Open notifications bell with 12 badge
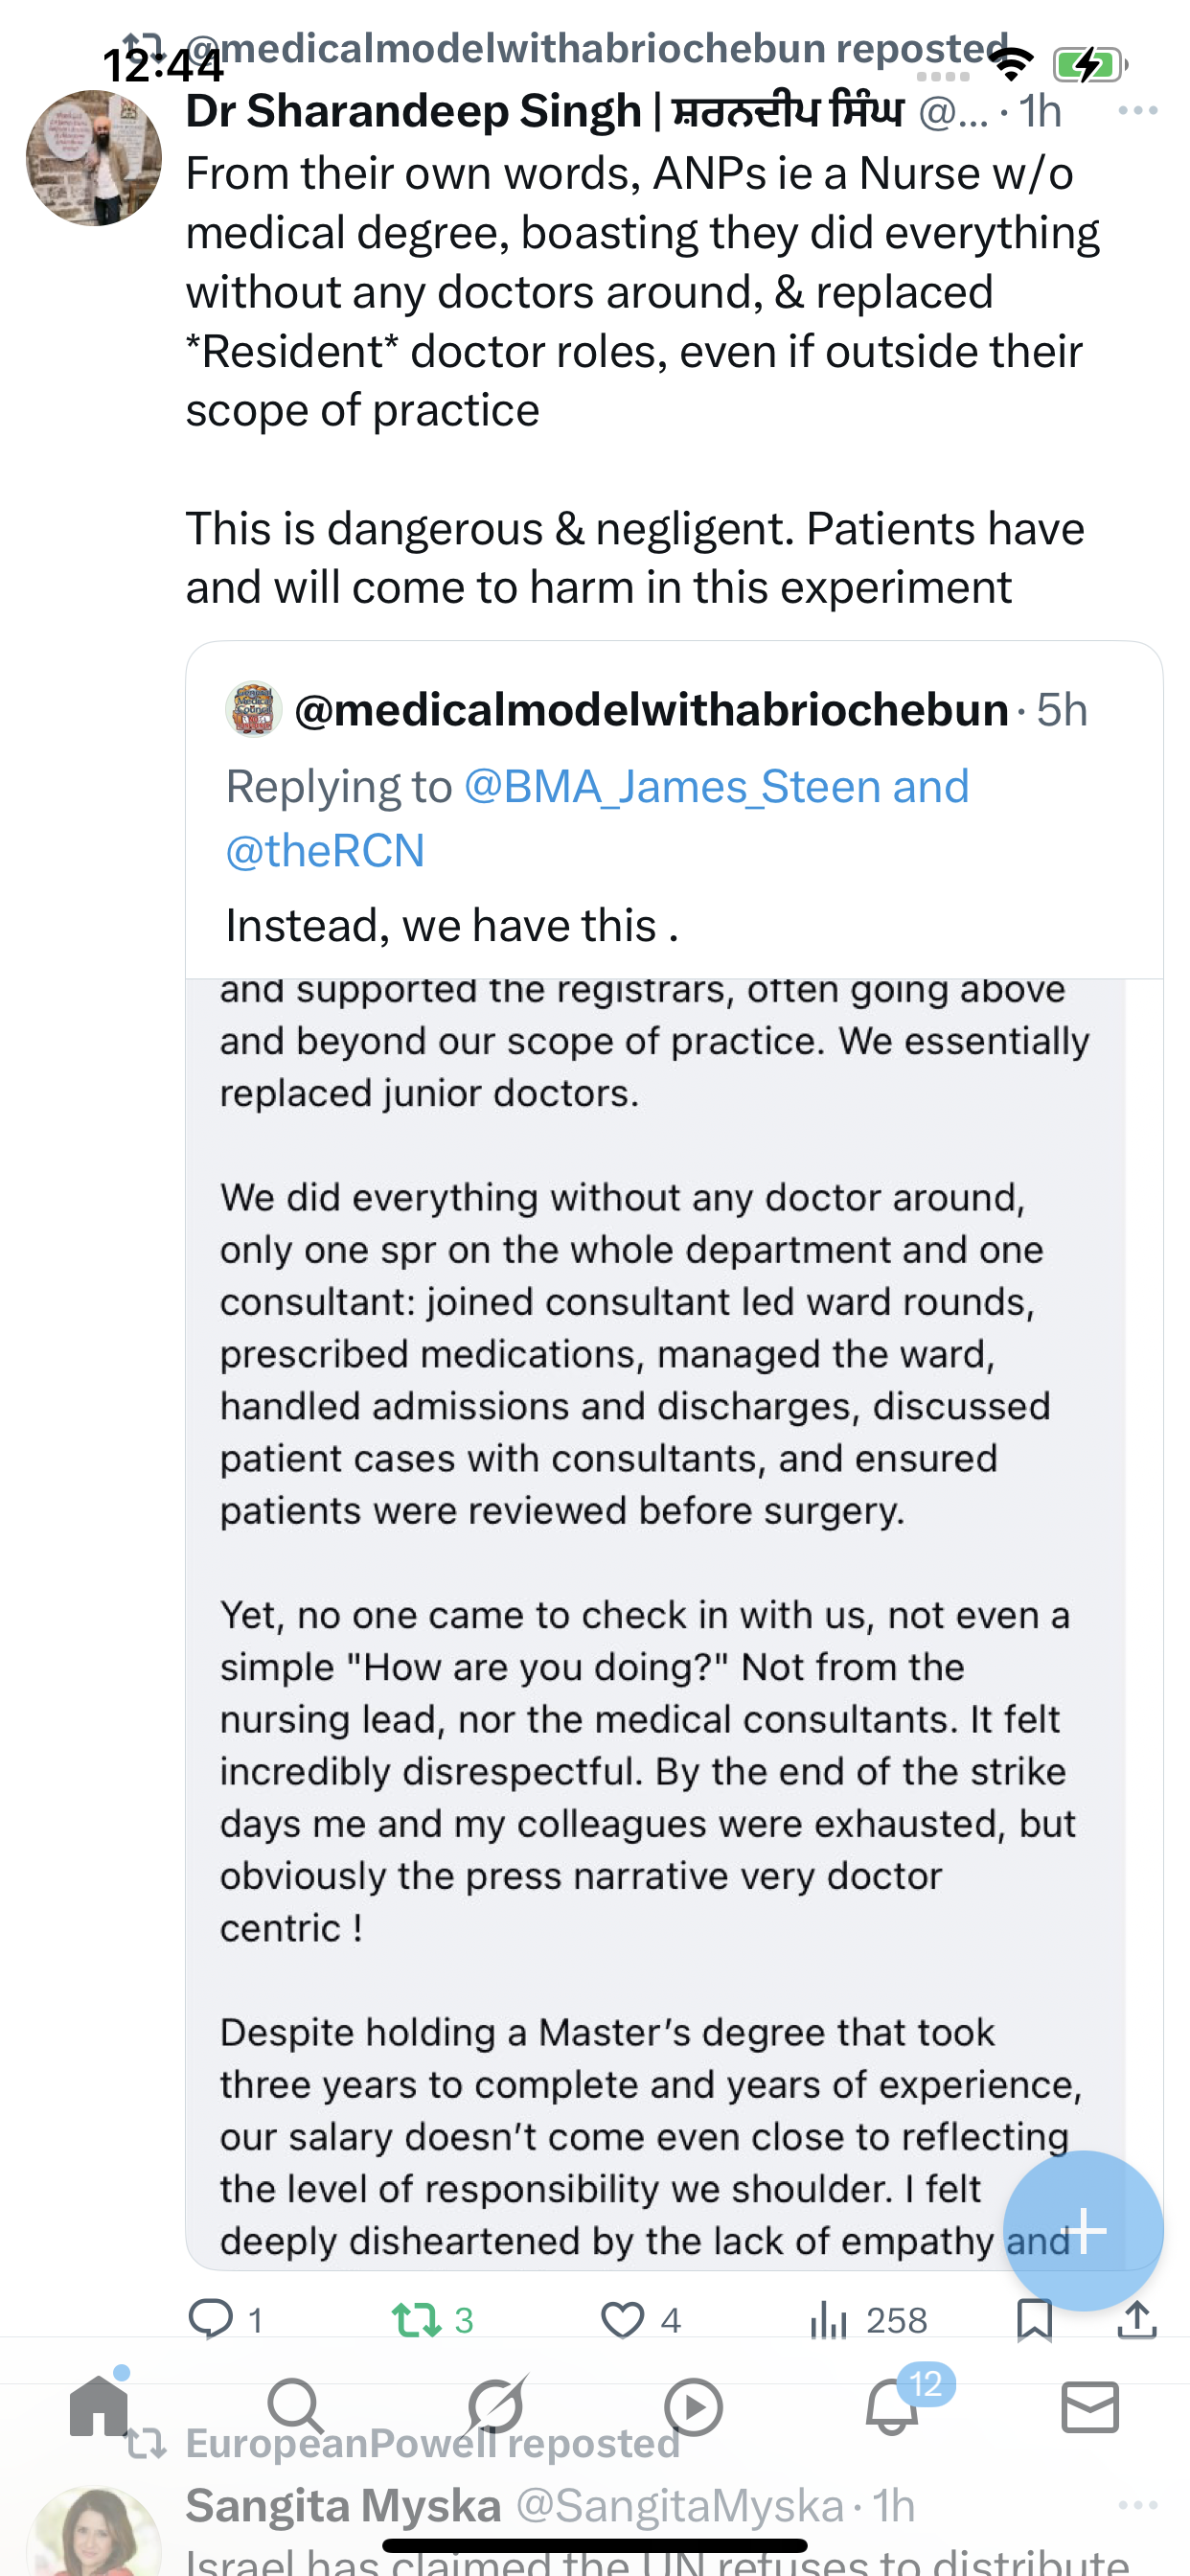Screen dimensions: 1190x2576 892,2408
